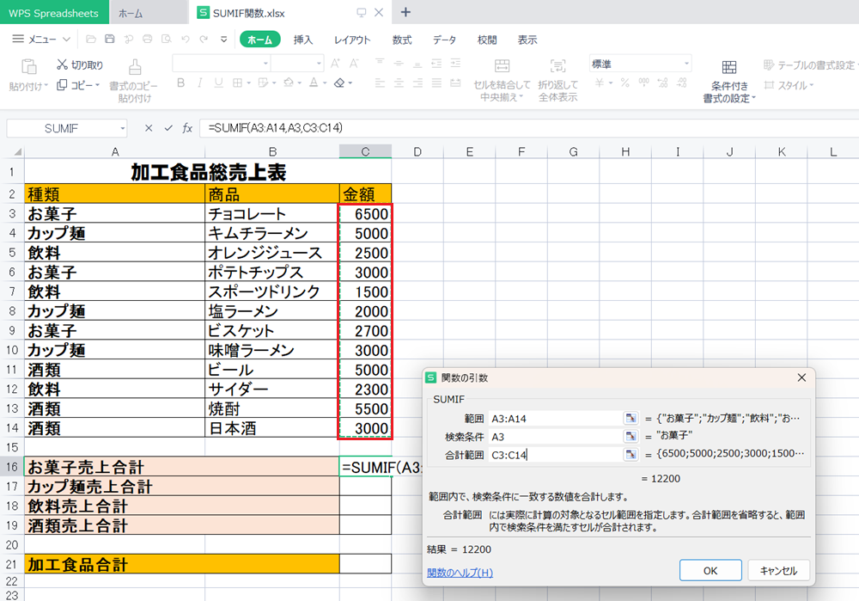Click the open file folder icon
Image resolution: width=859 pixels, height=601 pixels.
coord(91,39)
